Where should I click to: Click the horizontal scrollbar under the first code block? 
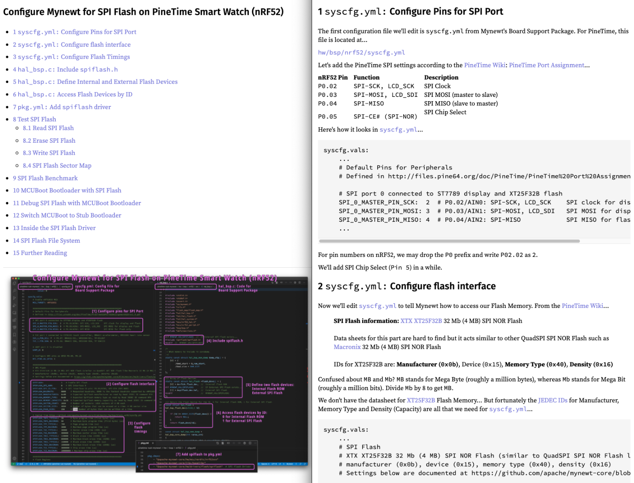click(449, 241)
